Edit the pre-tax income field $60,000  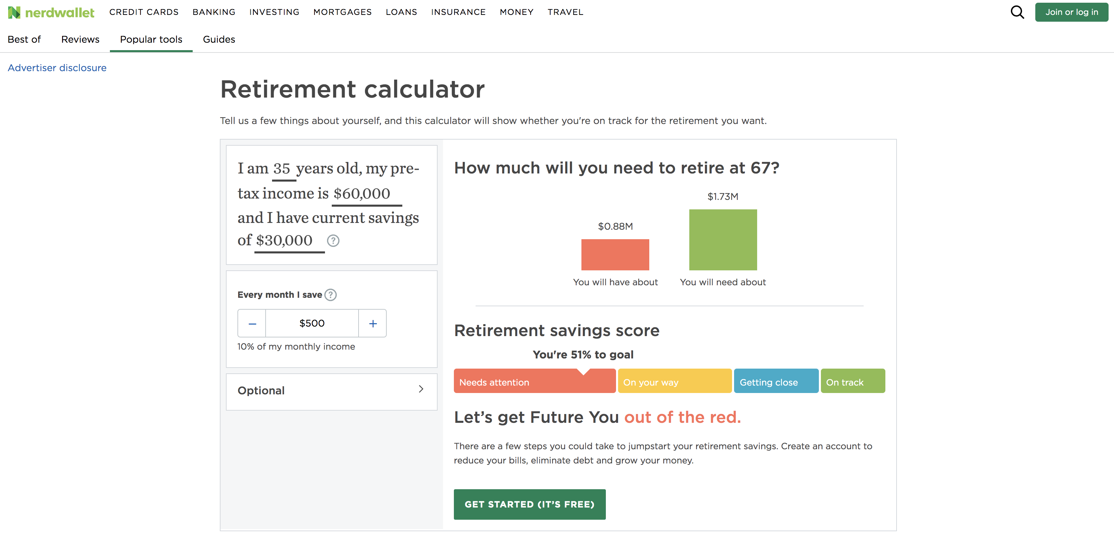362,193
